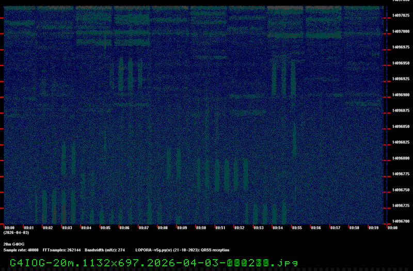Click the 14096775 axis value
The width and height of the screenshot is (413, 271).
[x=401, y=174]
